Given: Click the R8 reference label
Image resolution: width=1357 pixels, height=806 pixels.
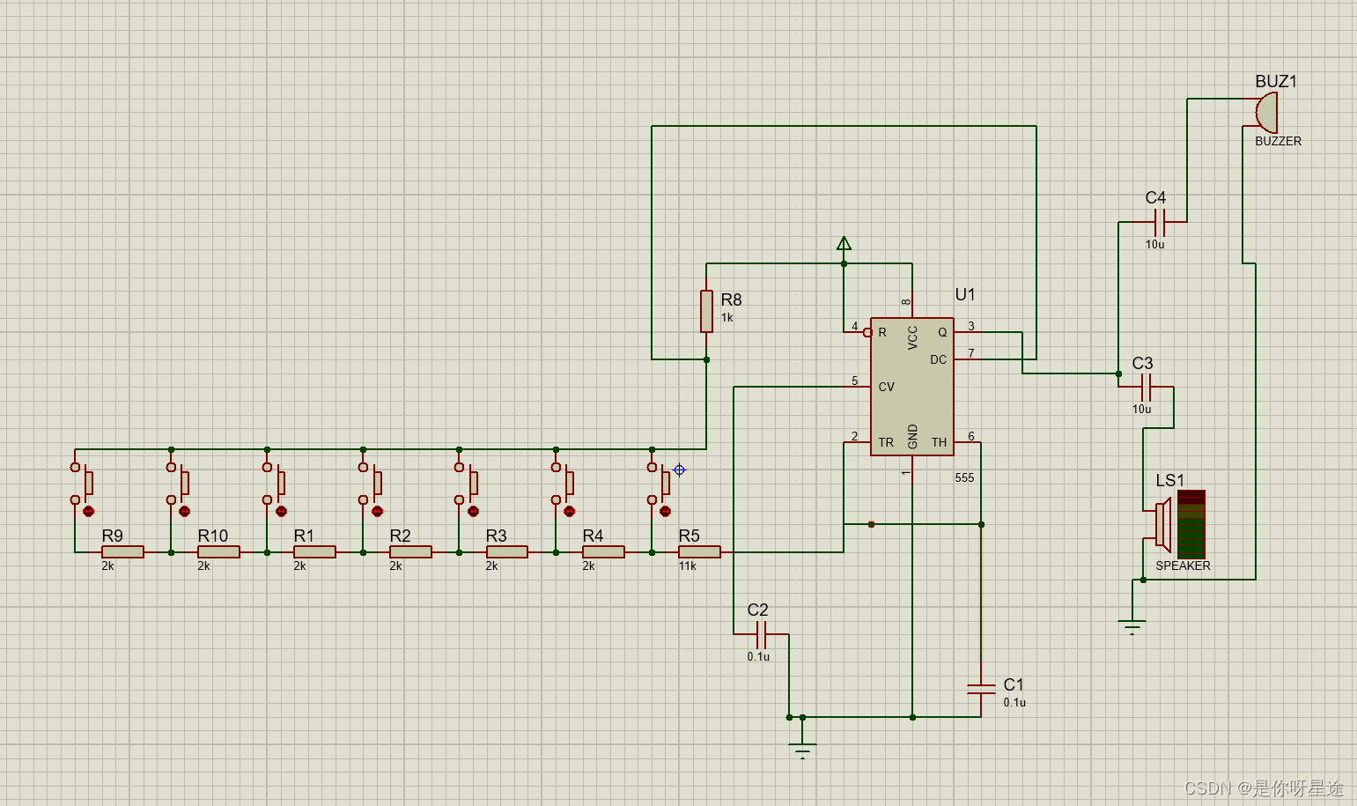Looking at the screenshot, I should point(731,299).
